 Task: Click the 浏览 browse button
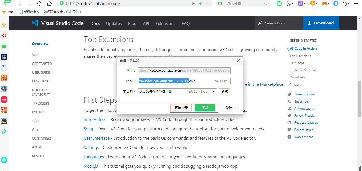224,91
